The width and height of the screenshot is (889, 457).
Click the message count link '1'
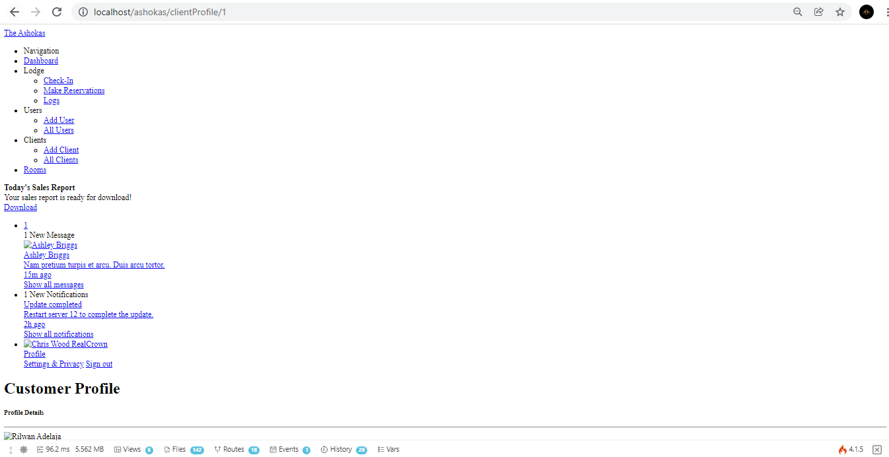click(x=26, y=225)
